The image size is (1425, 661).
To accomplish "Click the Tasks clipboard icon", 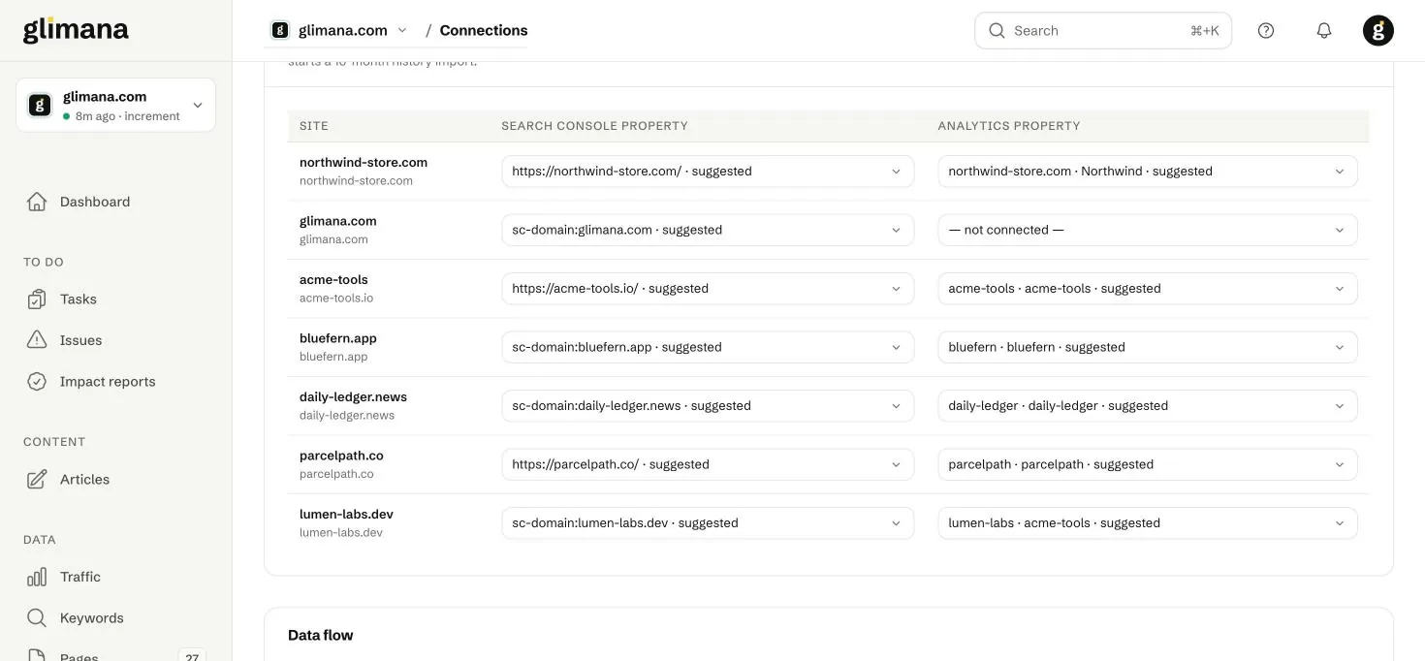I will [37, 299].
